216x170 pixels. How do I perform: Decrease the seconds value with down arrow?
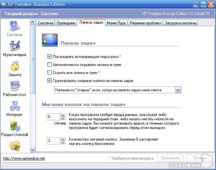[63, 119]
